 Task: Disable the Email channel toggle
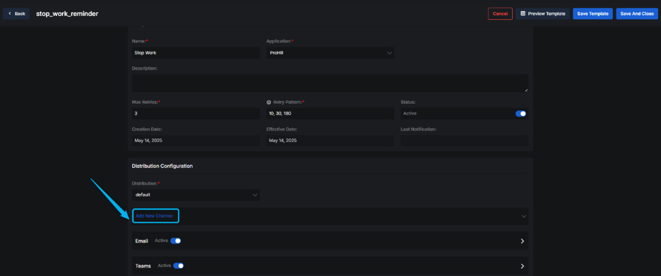(176, 241)
